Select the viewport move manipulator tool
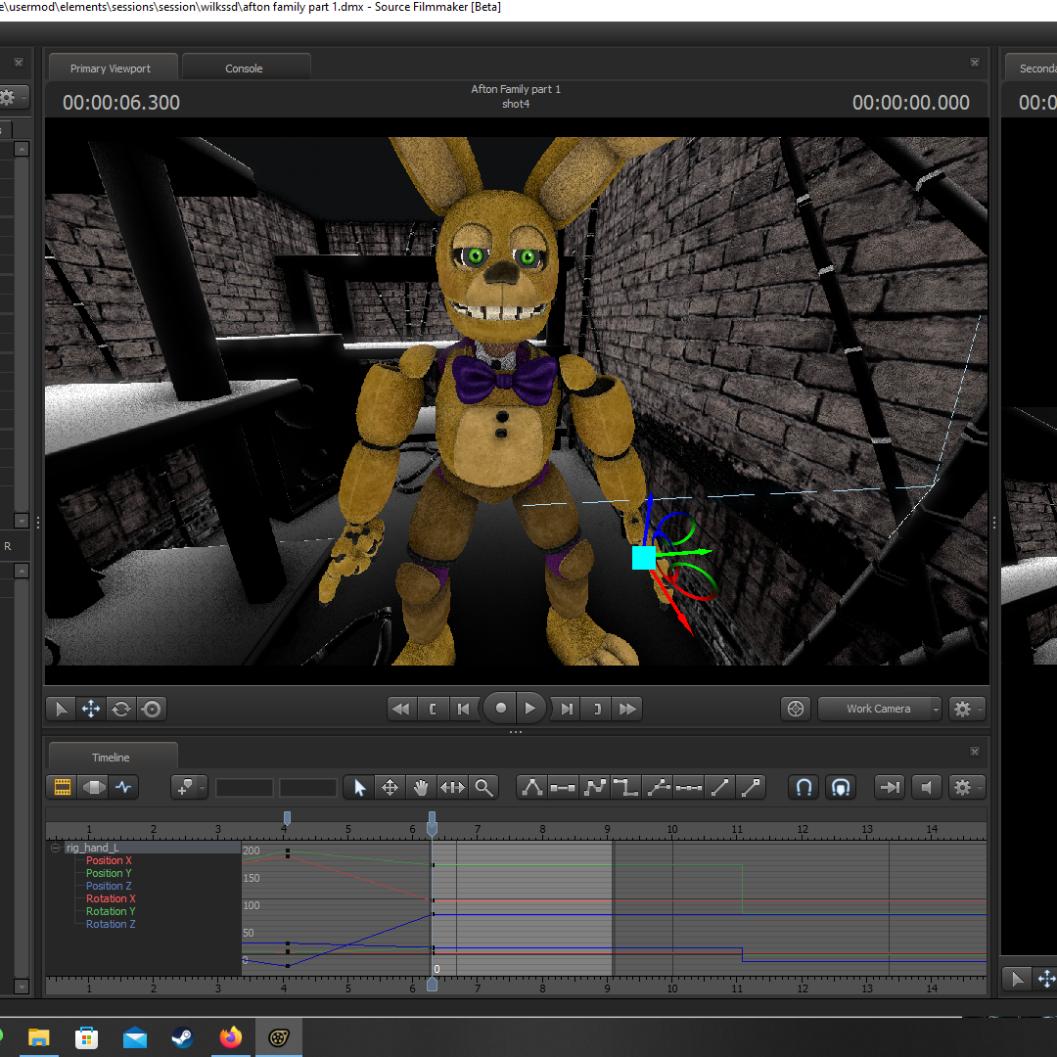Image resolution: width=1057 pixels, height=1057 pixels. point(91,709)
